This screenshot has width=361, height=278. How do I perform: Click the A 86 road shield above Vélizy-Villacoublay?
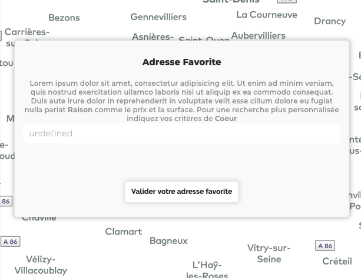(x=11, y=242)
